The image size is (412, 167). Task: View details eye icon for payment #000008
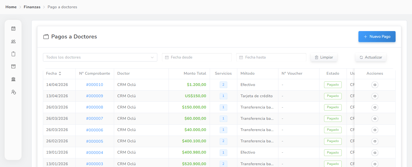click(375, 107)
